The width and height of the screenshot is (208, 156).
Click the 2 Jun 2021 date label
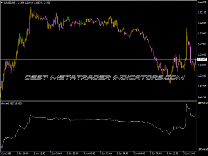7,153
